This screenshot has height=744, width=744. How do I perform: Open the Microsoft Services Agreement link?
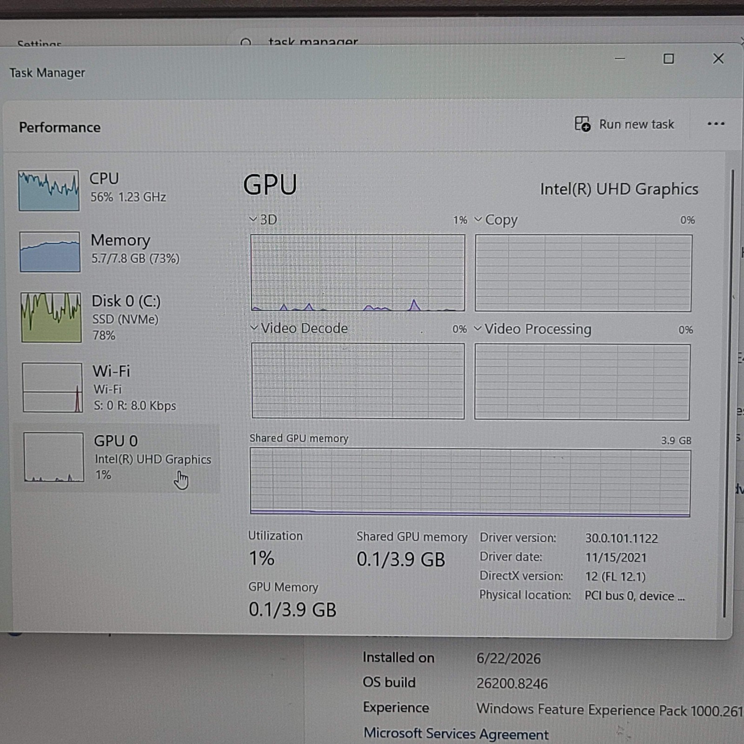(456, 734)
